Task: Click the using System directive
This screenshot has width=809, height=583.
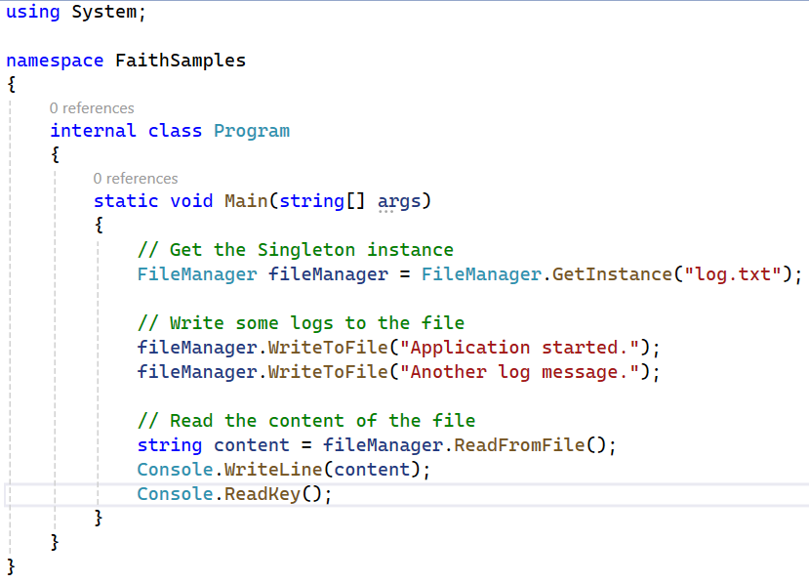Action: pyautogui.click(x=76, y=12)
